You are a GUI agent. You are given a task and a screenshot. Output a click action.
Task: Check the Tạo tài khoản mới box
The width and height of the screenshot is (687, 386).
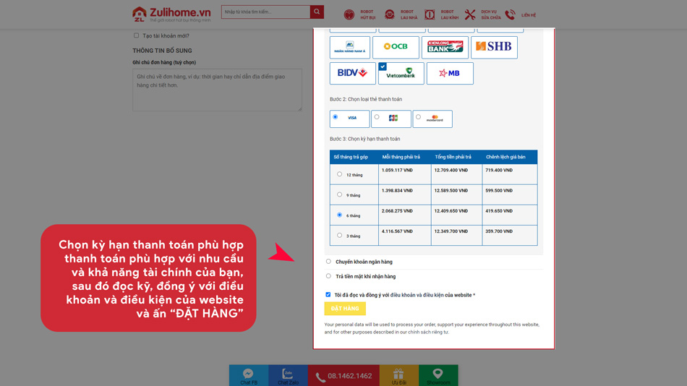(x=136, y=35)
